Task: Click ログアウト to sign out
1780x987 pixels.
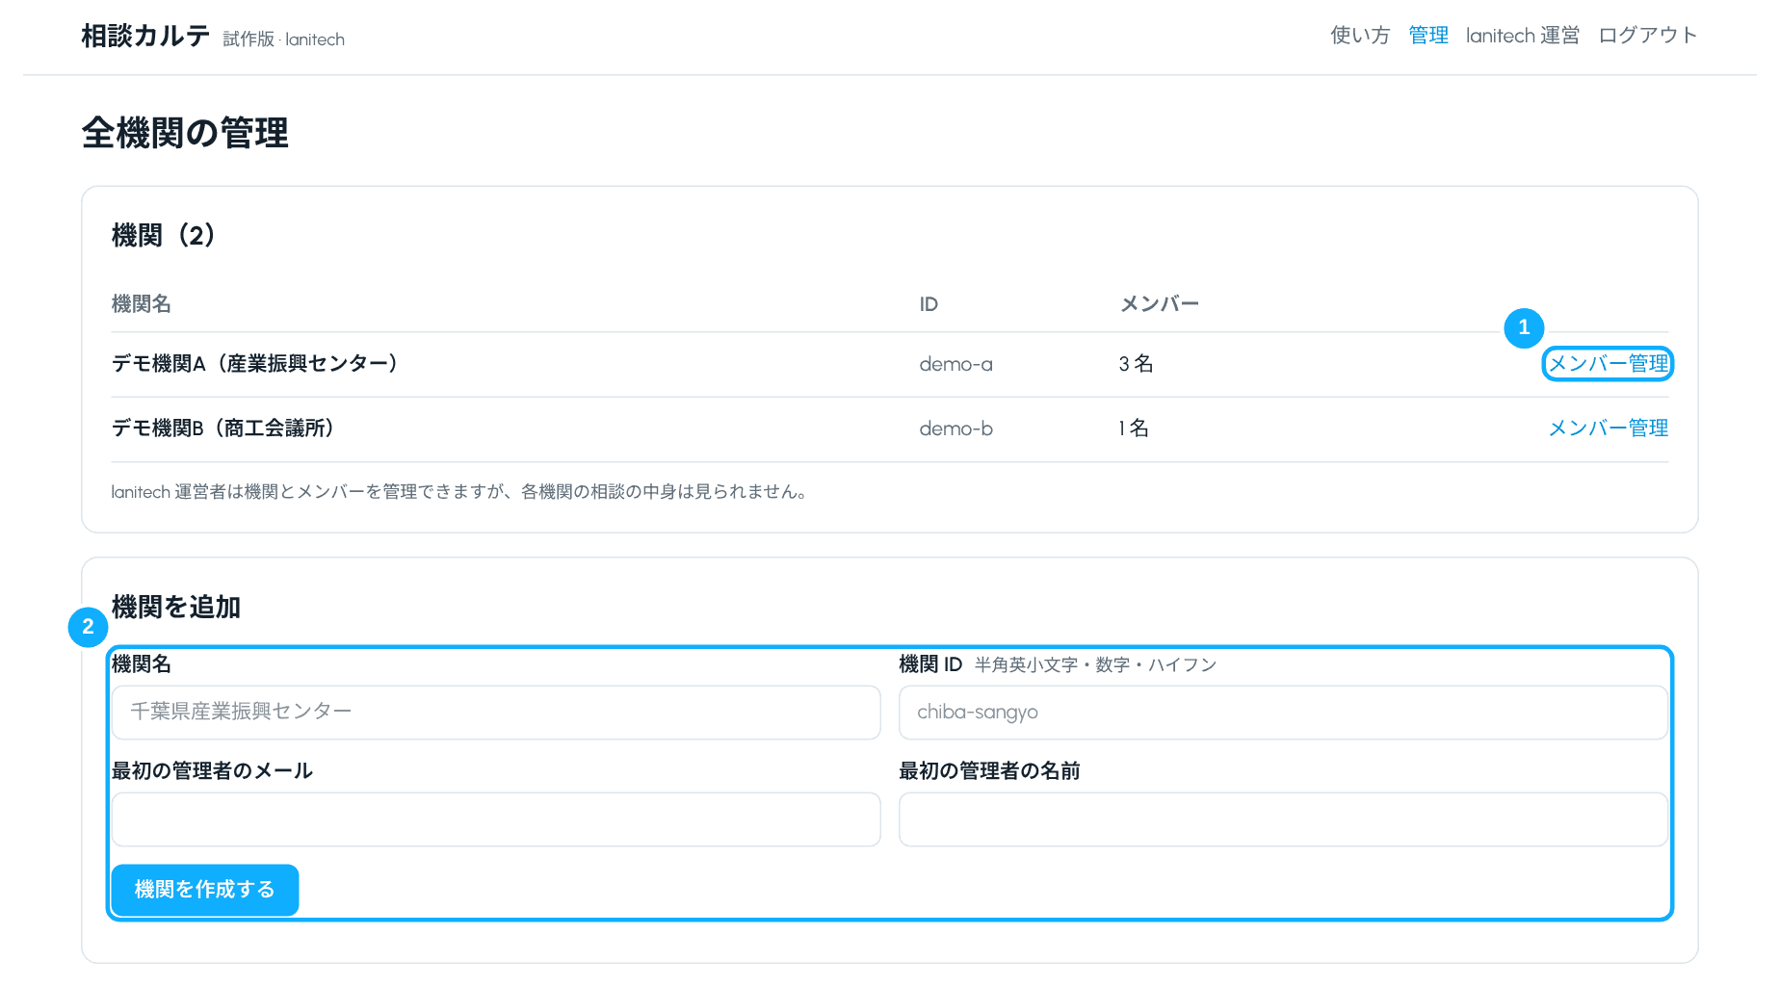Action: [x=1647, y=36]
